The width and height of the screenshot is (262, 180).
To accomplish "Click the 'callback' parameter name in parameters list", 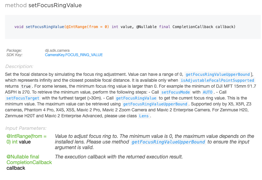I will pyautogui.click(x=16, y=168).
